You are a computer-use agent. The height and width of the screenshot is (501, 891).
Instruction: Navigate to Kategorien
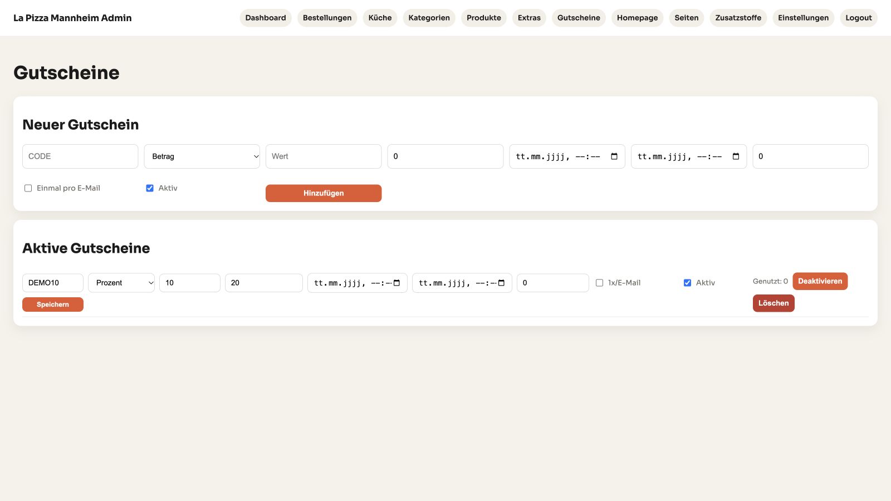[x=429, y=18]
